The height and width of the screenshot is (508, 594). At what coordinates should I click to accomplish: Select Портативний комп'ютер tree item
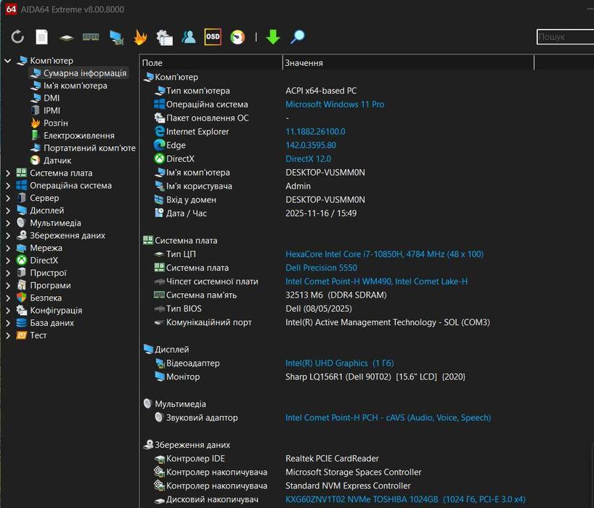89,148
